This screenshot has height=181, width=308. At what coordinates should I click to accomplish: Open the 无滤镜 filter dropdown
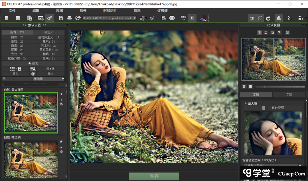(62, 79)
